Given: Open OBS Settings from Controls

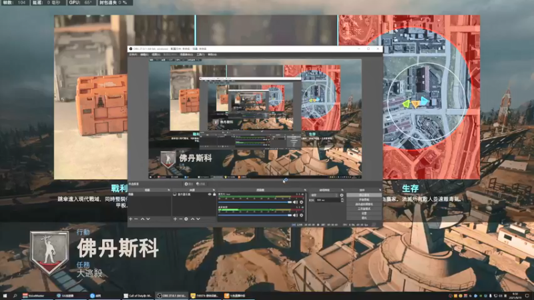Looking at the screenshot, I should coord(364,213).
